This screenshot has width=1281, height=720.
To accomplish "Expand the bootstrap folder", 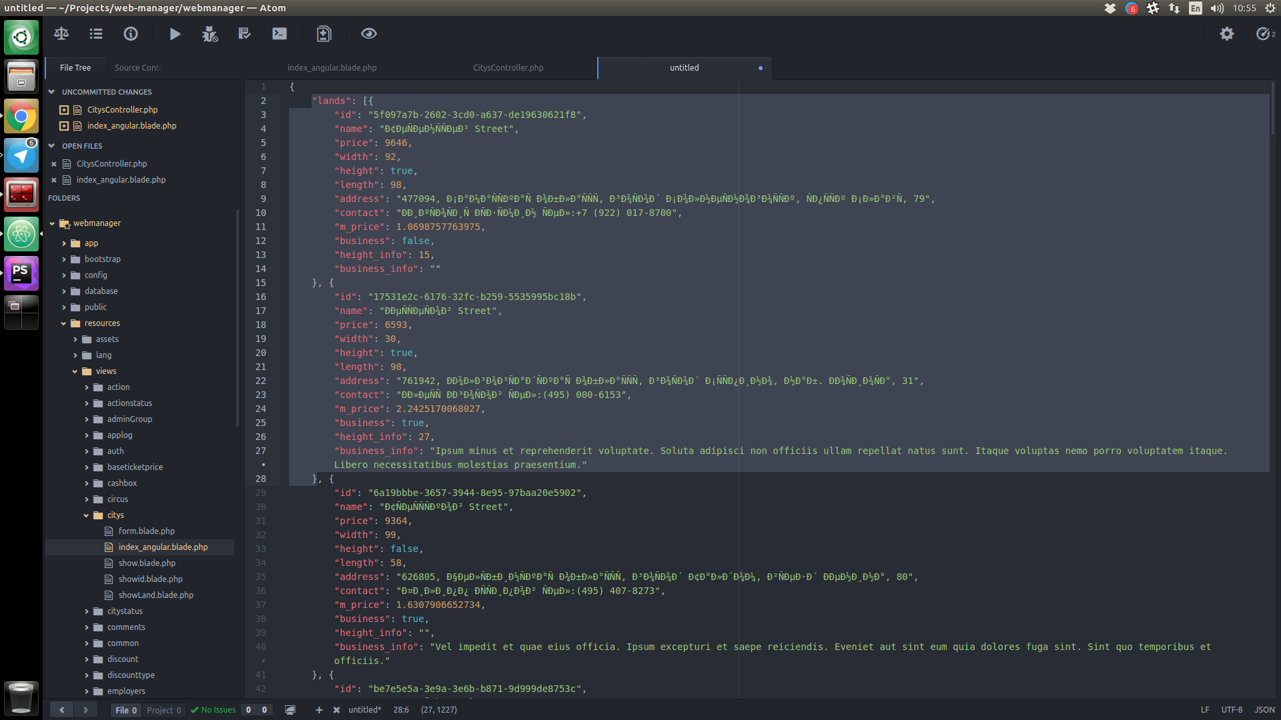I will pos(64,259).
